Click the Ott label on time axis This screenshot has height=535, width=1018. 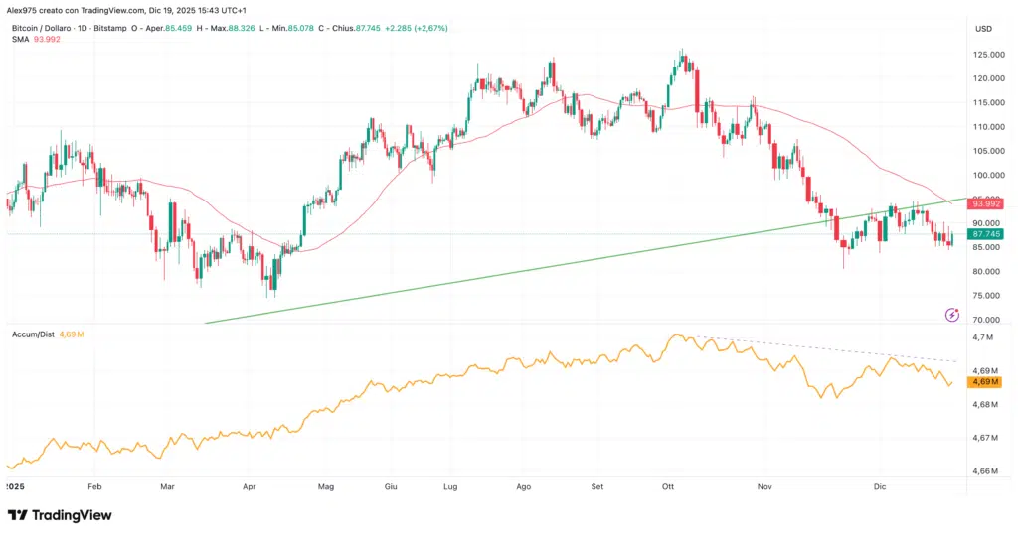(668, 487)
